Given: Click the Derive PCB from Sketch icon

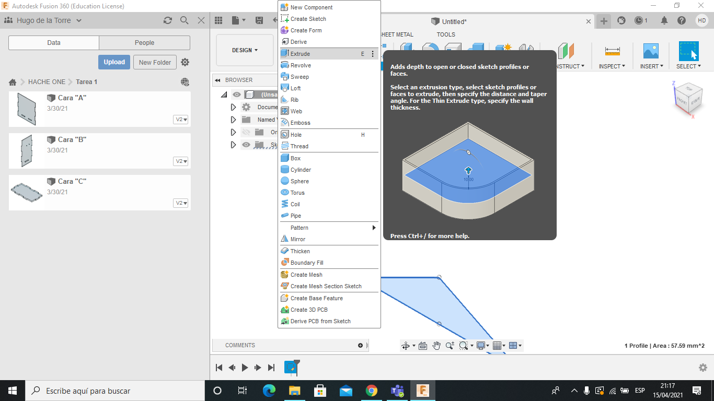Looking at the screenshot, I should pos(285,321).
